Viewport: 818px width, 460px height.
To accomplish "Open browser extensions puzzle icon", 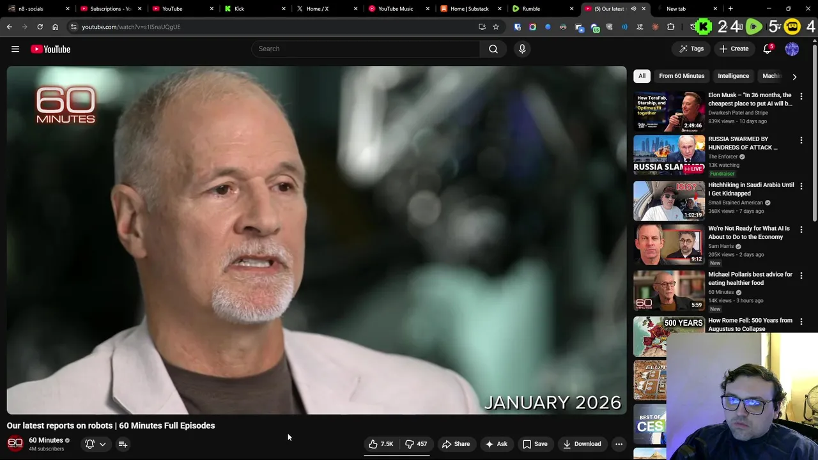I will click(670, 27).
